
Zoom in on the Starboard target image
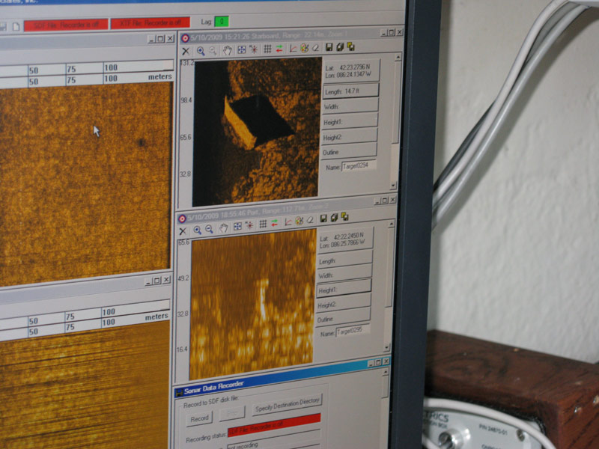coord(201,50)
